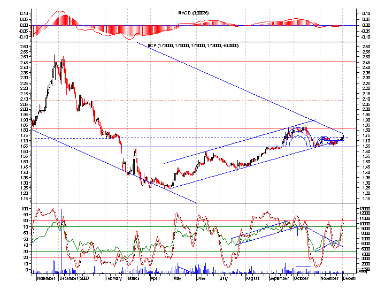Select the March month label
This screenshot has height=289, width=385.
tap(134, 278)
